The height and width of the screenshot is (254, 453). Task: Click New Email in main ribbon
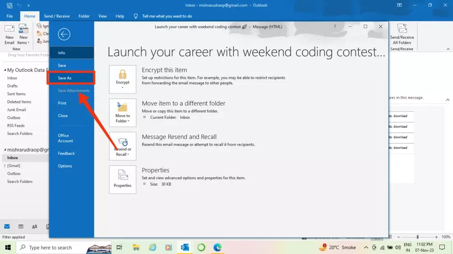click(x=9, y=34)
